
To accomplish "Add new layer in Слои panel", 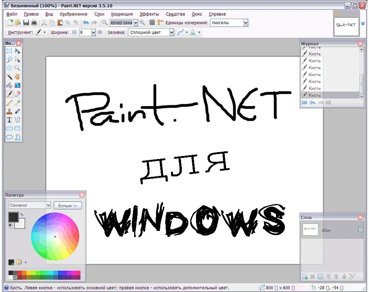I will [x=305, y=277].
